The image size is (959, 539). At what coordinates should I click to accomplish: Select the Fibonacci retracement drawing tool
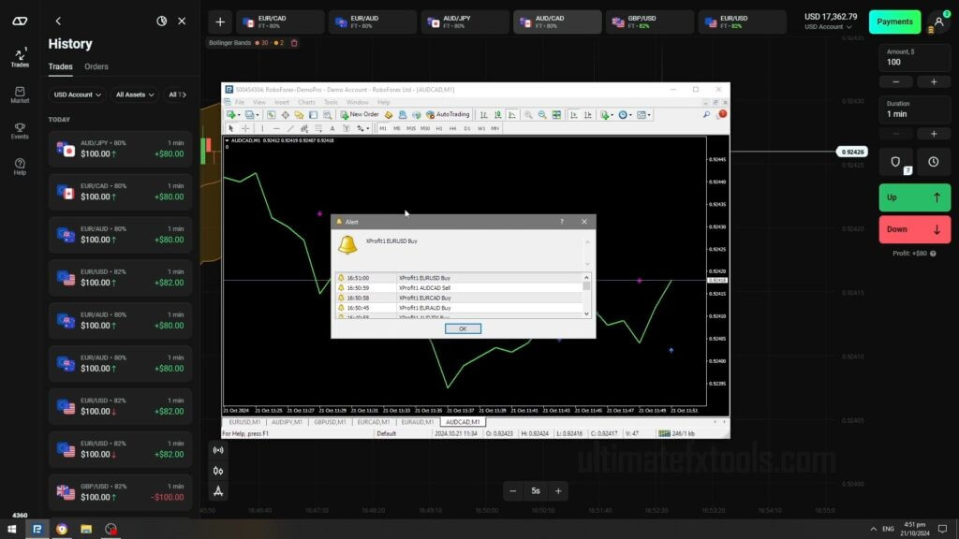[x=318, y=127]
